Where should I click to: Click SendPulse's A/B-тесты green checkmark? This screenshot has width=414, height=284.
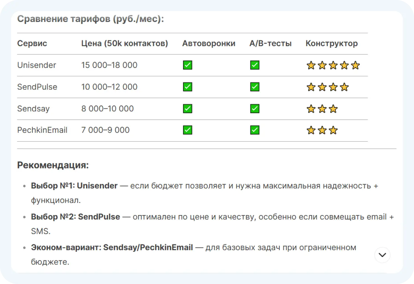[x=255, y=87]
